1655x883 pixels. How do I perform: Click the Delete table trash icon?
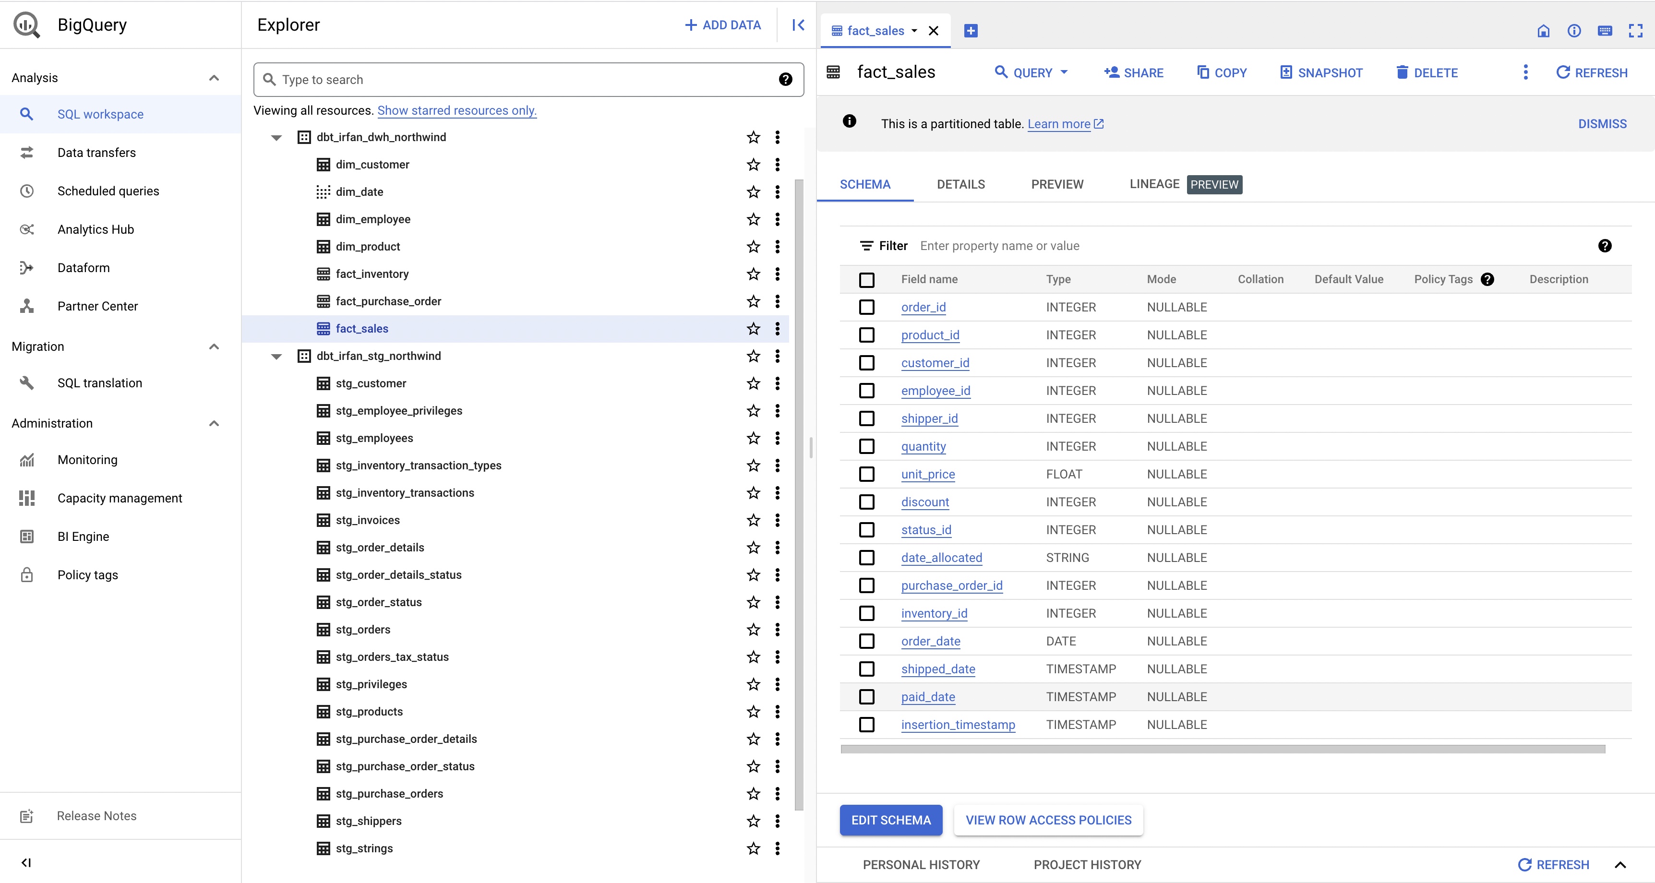pyautogui.click(x=1402, y=72)
